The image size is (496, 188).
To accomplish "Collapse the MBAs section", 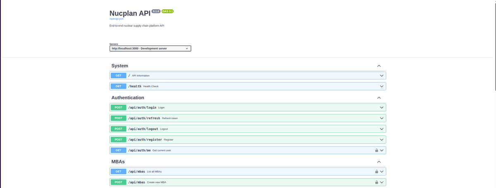I will (x=379, y=162).
